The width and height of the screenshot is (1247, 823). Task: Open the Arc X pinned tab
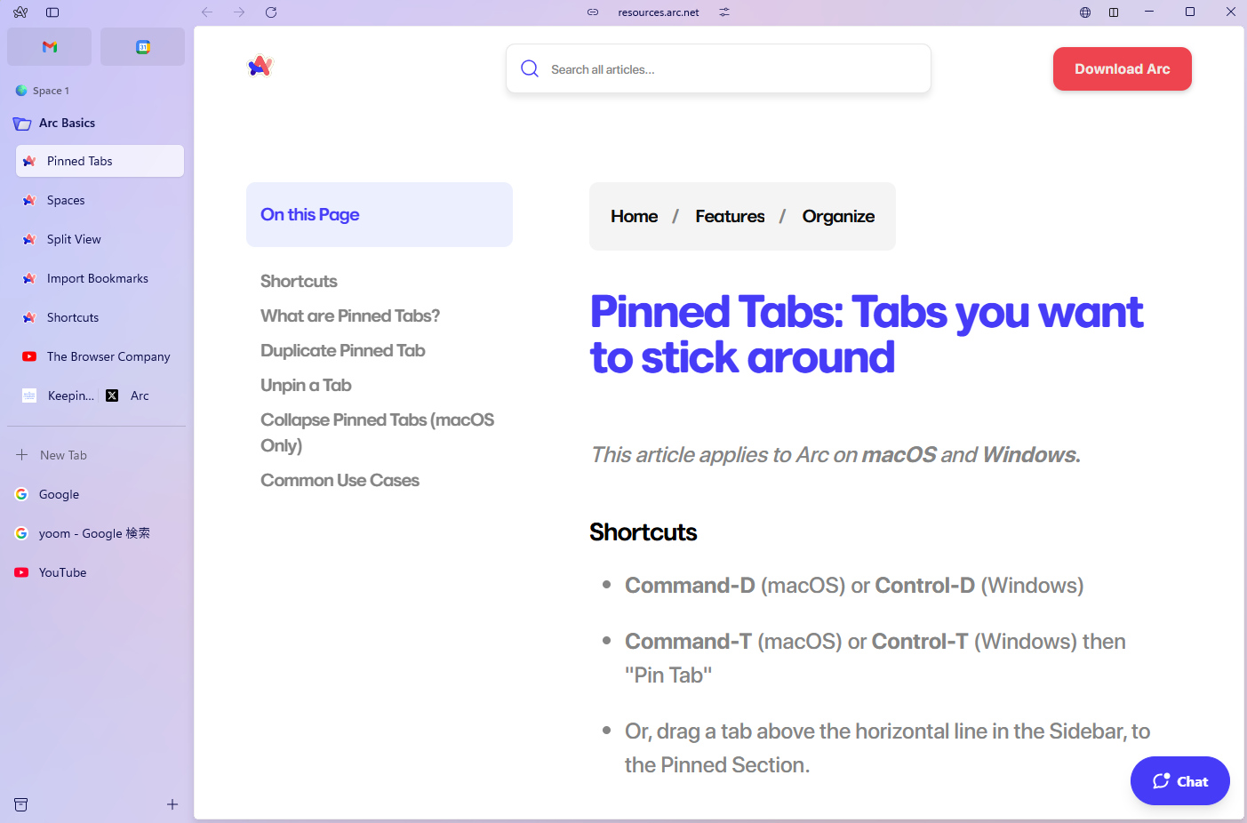pyautogui.click(x=128, y=396)
